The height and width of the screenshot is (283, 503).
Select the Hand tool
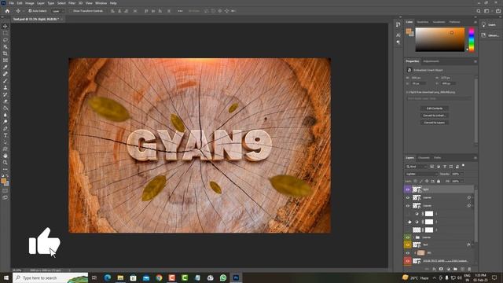[x=6, y=156]
